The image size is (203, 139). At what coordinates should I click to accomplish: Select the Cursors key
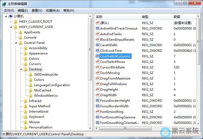coord(35,64)
